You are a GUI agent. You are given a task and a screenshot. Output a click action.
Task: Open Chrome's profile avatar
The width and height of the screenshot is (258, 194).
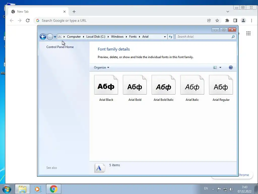pyautogui.click(x=243, y=20)
